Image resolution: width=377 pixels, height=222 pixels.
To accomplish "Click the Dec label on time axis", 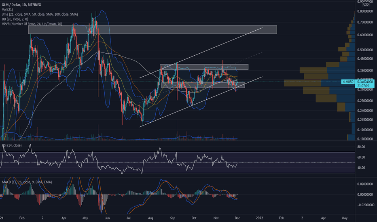I will pos(237,218).
